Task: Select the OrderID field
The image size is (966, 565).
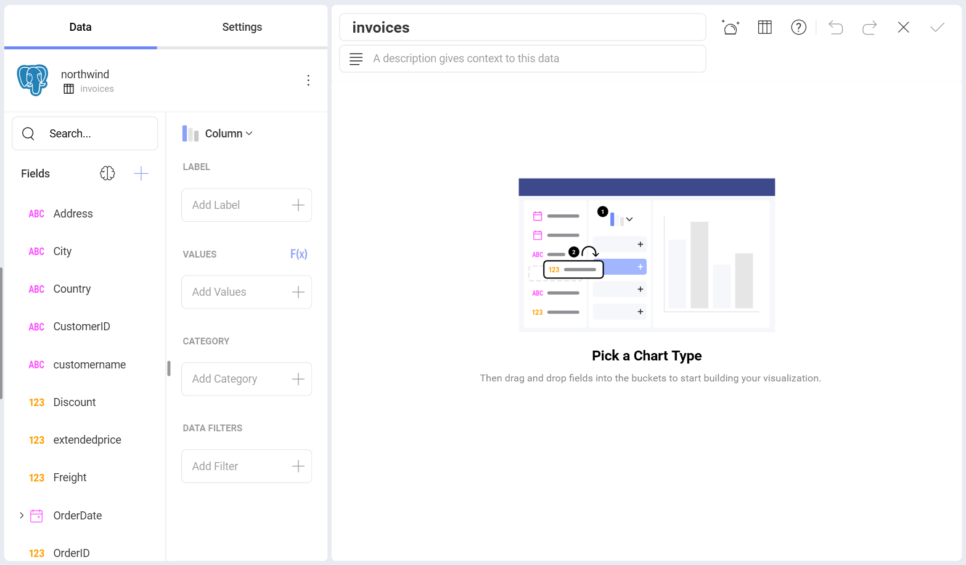Action: coord(72,553)
